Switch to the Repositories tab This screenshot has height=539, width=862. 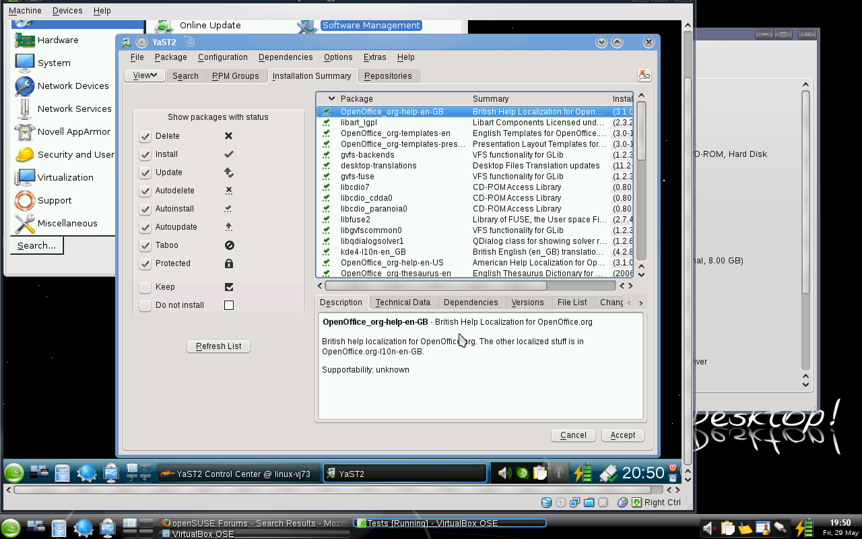388,76
